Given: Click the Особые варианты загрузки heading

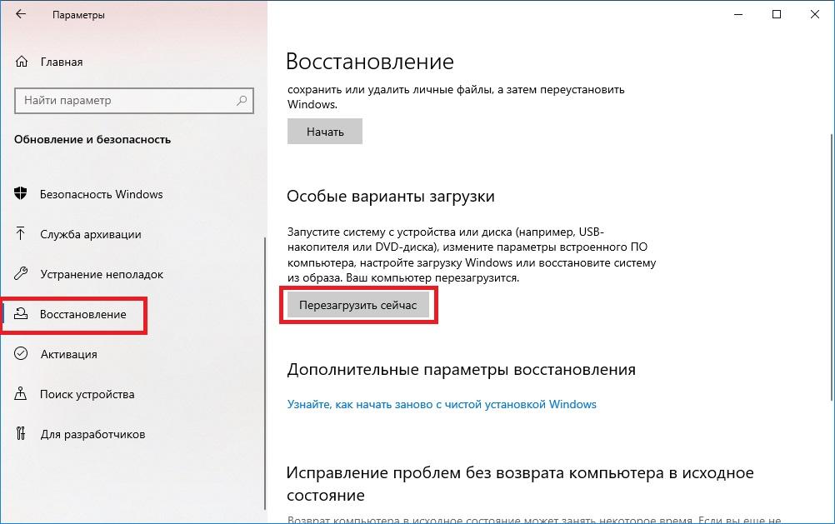Looking at the screenshot, I should [391, 196].
